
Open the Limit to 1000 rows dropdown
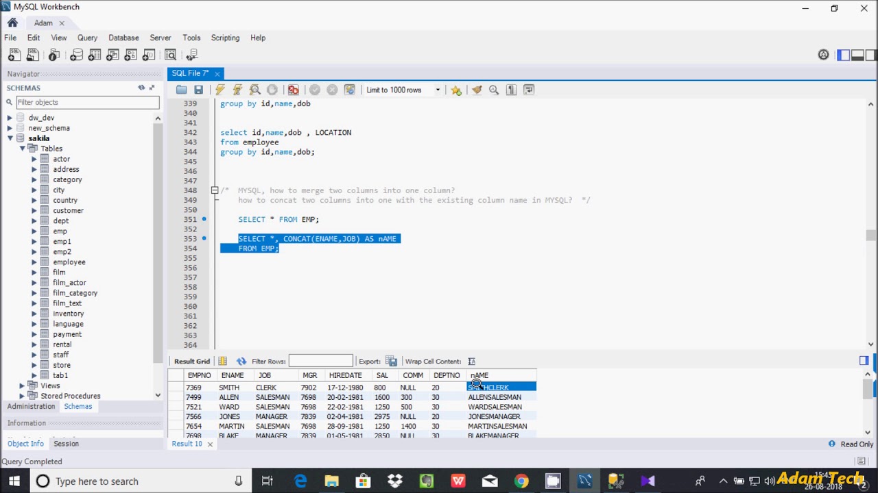point(438,90)
